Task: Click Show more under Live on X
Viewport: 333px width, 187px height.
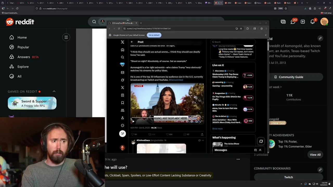Action: click(217, 129)
